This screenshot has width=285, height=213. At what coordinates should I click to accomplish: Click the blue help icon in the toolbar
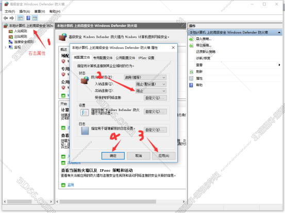click(28, 18)
